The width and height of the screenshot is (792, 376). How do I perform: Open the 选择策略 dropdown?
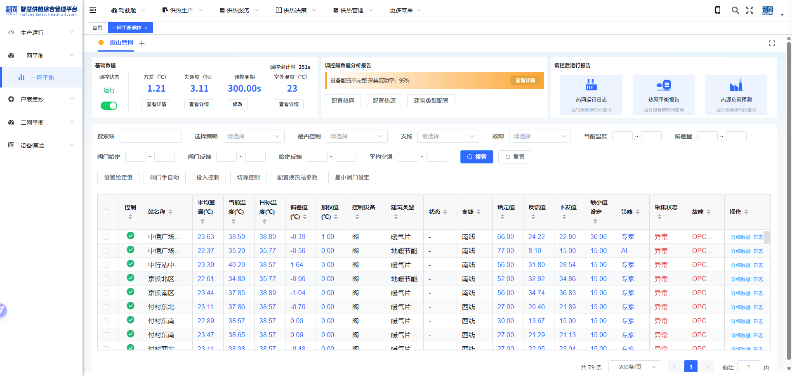point(253,136)
